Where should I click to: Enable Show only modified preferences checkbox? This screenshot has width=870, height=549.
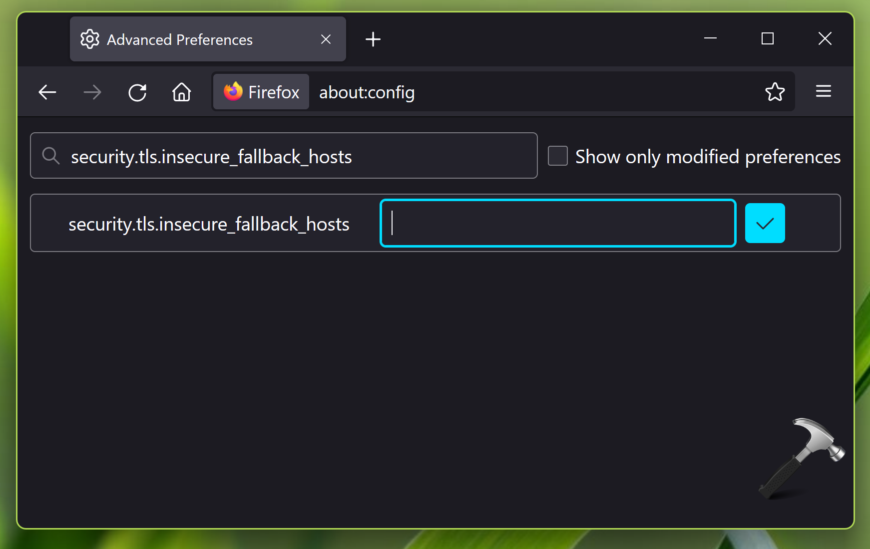pyautogui.click(x=558, y=156)
